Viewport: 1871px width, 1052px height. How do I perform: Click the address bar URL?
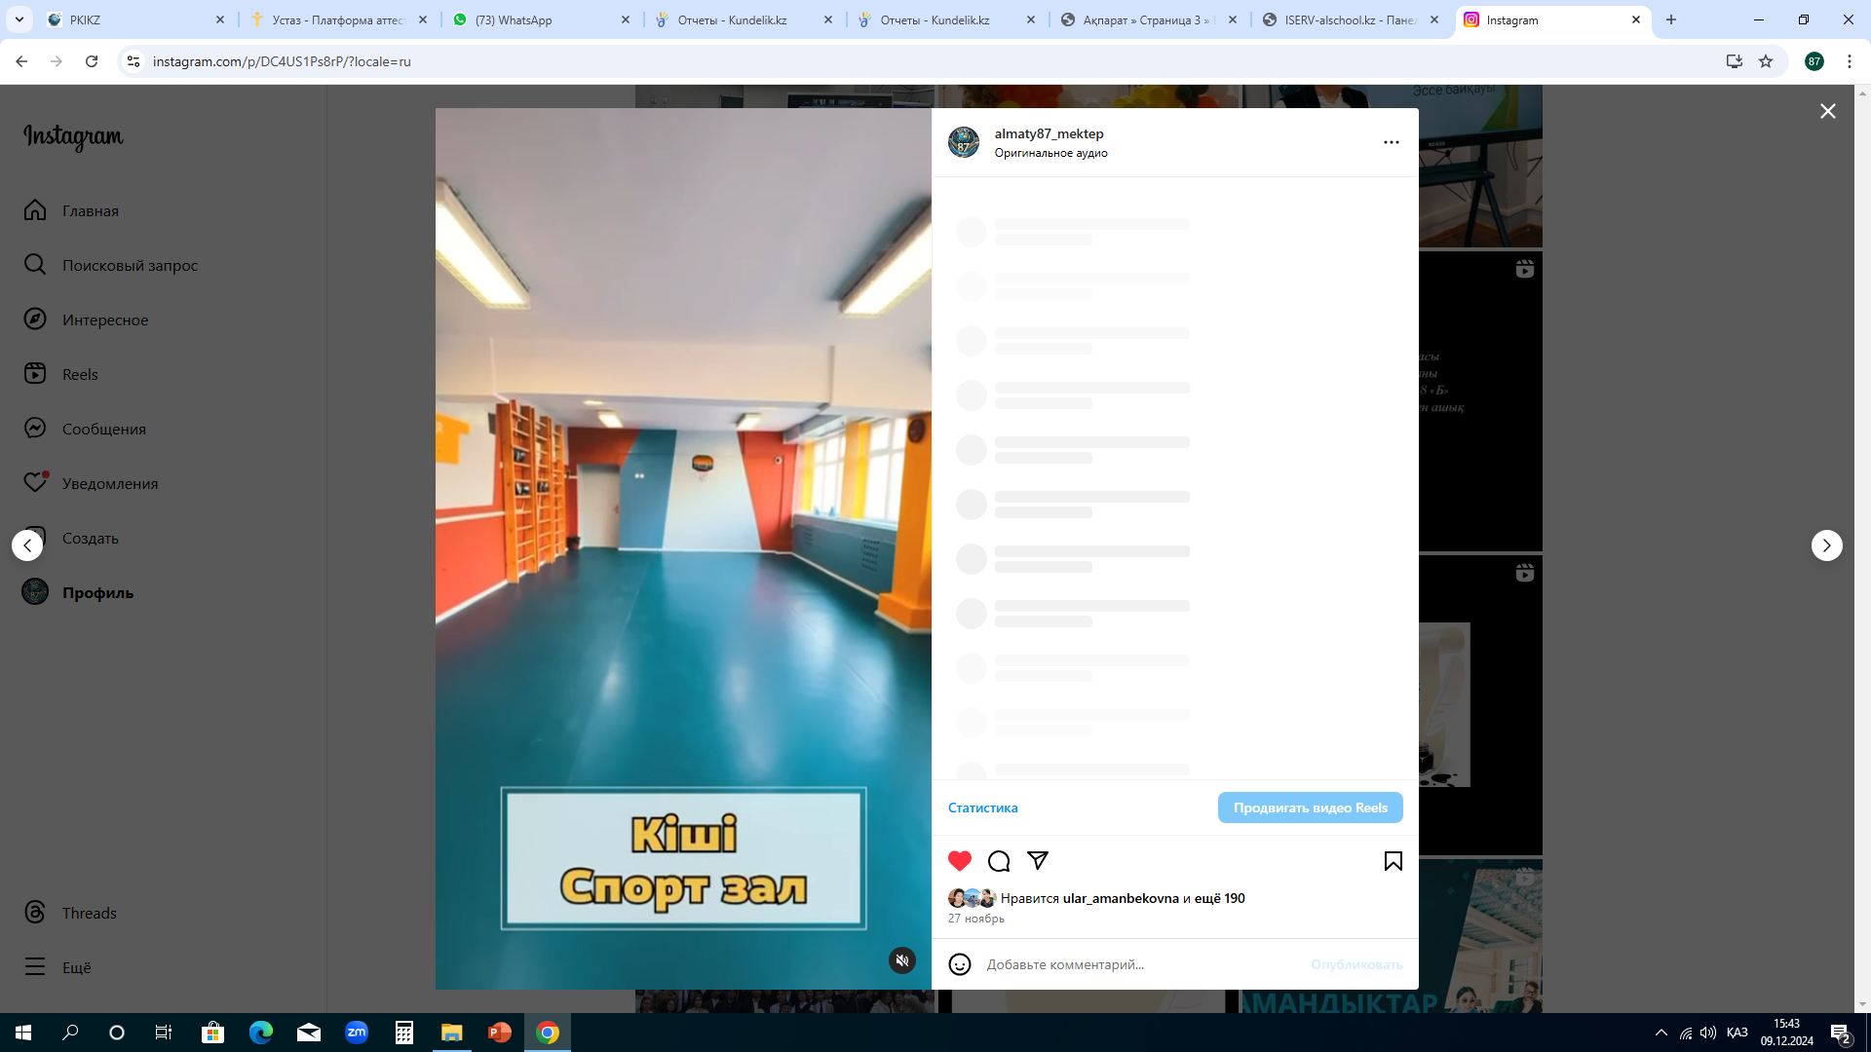[x=282, y=61]
